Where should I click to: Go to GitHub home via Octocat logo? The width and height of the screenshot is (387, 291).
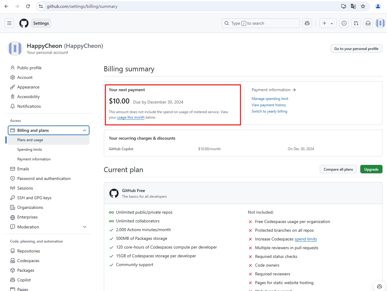tap(24, 23)
